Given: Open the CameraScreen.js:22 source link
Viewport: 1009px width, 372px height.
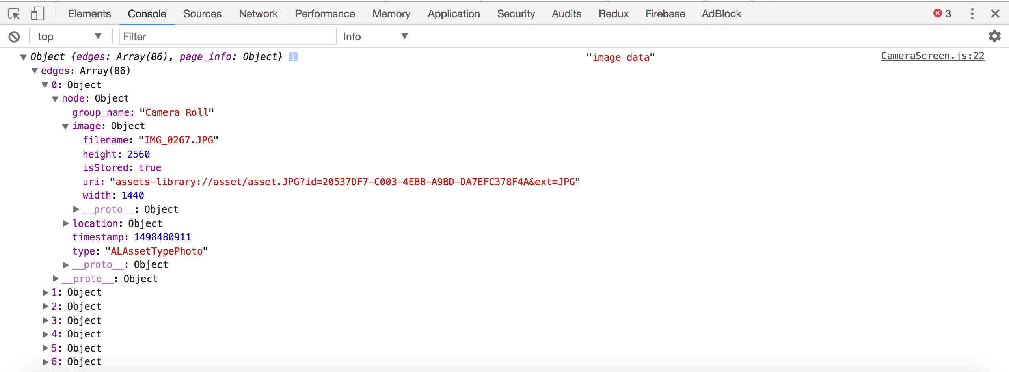Looking at the screenshot, I should (933, 56).
